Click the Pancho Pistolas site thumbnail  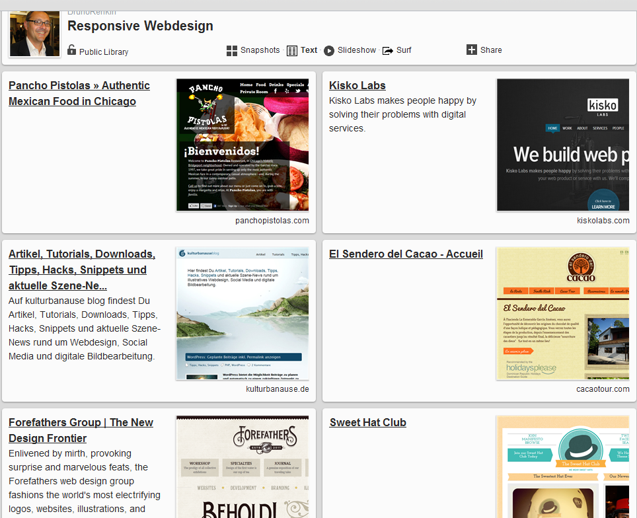coord(242,145)
